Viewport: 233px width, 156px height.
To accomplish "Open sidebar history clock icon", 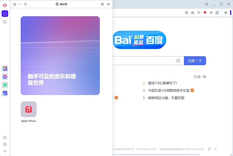I will 5,145.
